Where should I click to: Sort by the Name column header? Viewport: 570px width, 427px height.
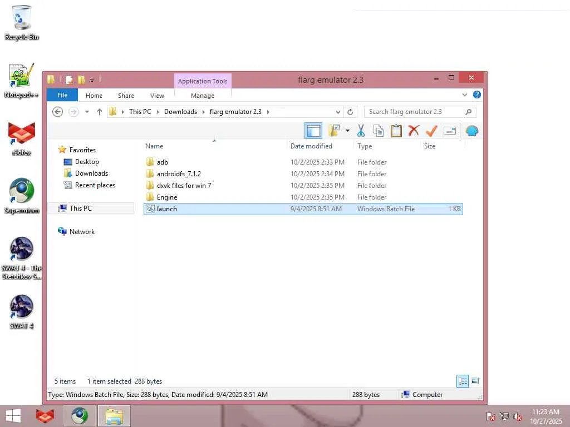coord(154,146)
